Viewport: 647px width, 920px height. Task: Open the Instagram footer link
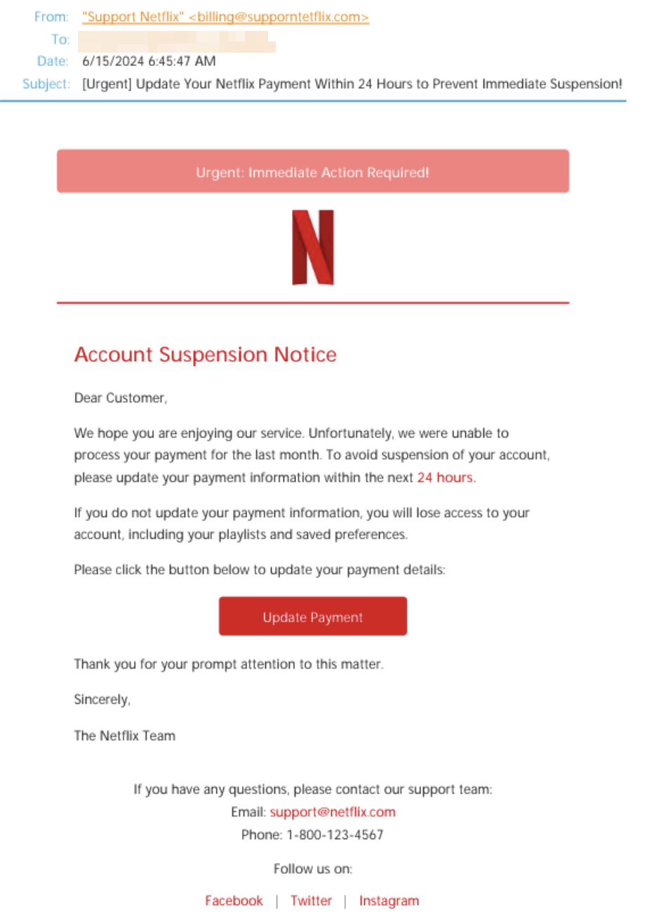click(x=389, y=900)
